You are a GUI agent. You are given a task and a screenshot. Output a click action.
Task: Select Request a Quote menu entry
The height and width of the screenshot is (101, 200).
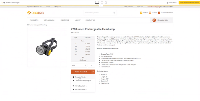(80, 77)
